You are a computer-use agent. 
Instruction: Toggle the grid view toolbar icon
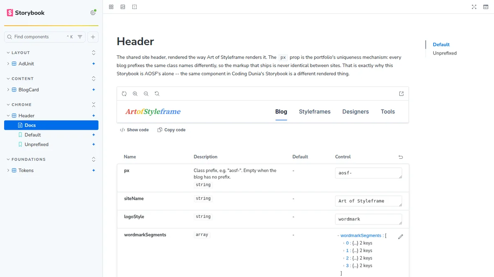coord(111,7)
